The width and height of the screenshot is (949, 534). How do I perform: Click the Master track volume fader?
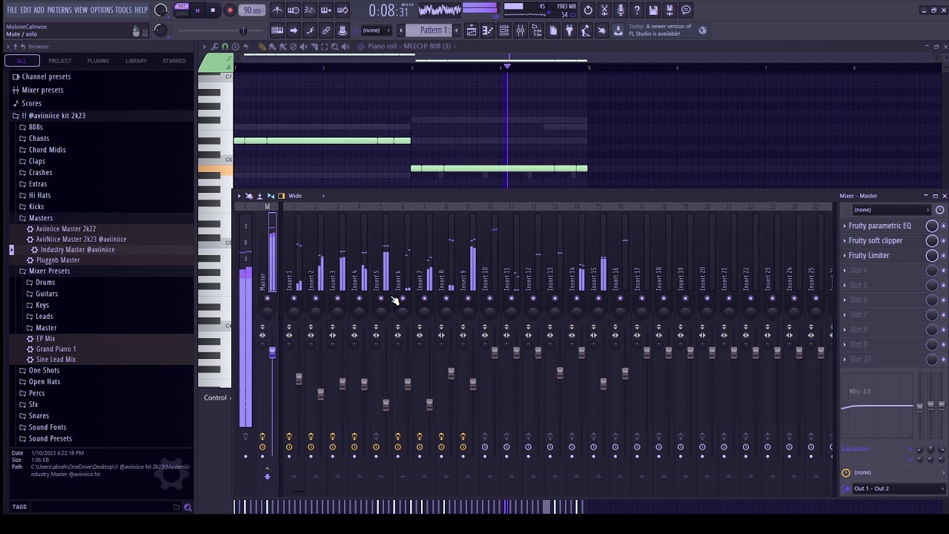click(272, 353)
